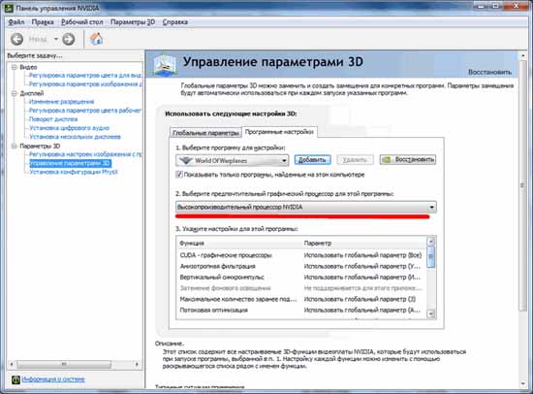The width and height of the screenshot is (533, 394).
Task: Collapse the Параметры 3D tree node
Action: click(14, 147)
